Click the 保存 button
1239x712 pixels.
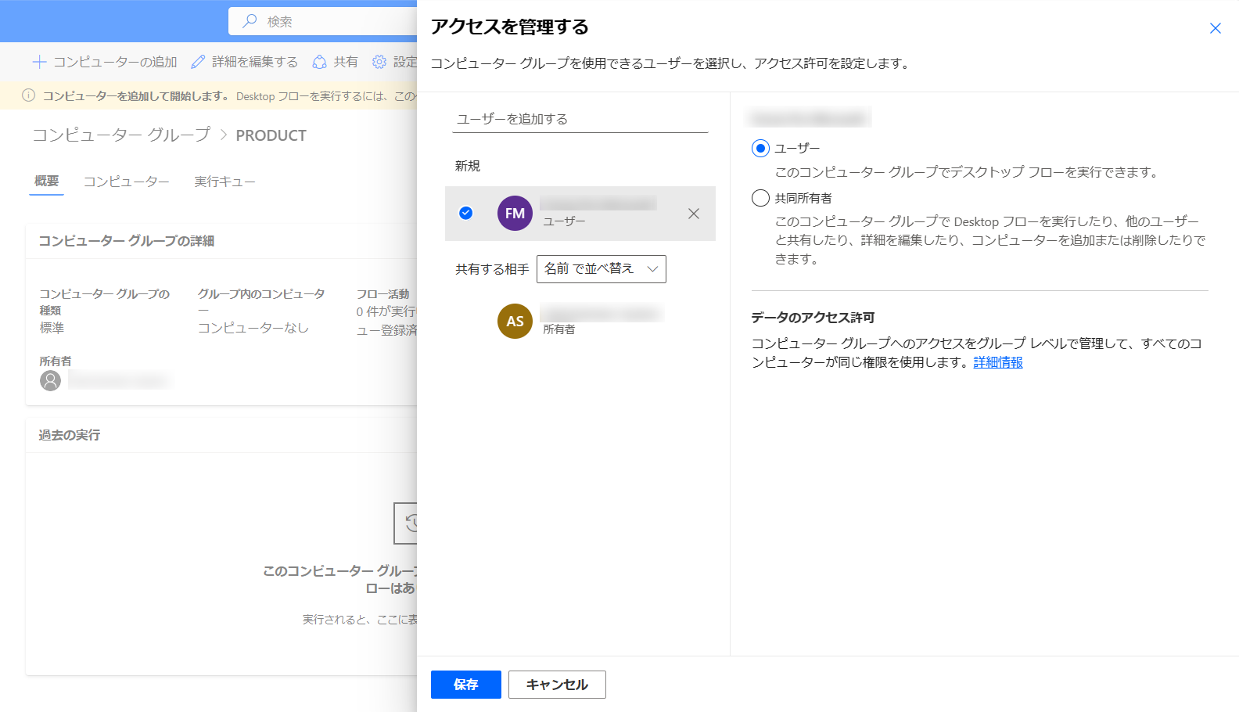466,685
